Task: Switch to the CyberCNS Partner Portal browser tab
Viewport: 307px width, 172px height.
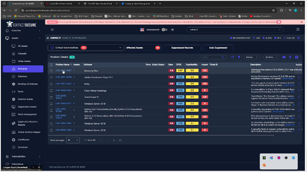Action: click(63, 3)
